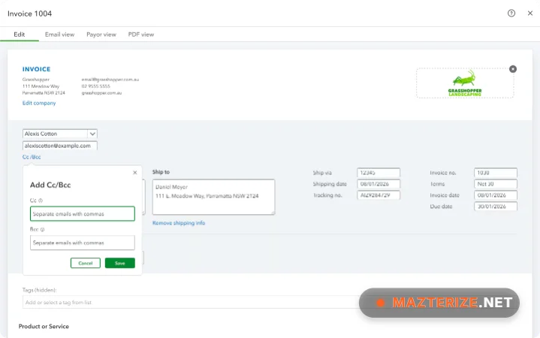The image size is (540, 338).
Task: Click the Product or Service heading
Action: coord(44,326)
